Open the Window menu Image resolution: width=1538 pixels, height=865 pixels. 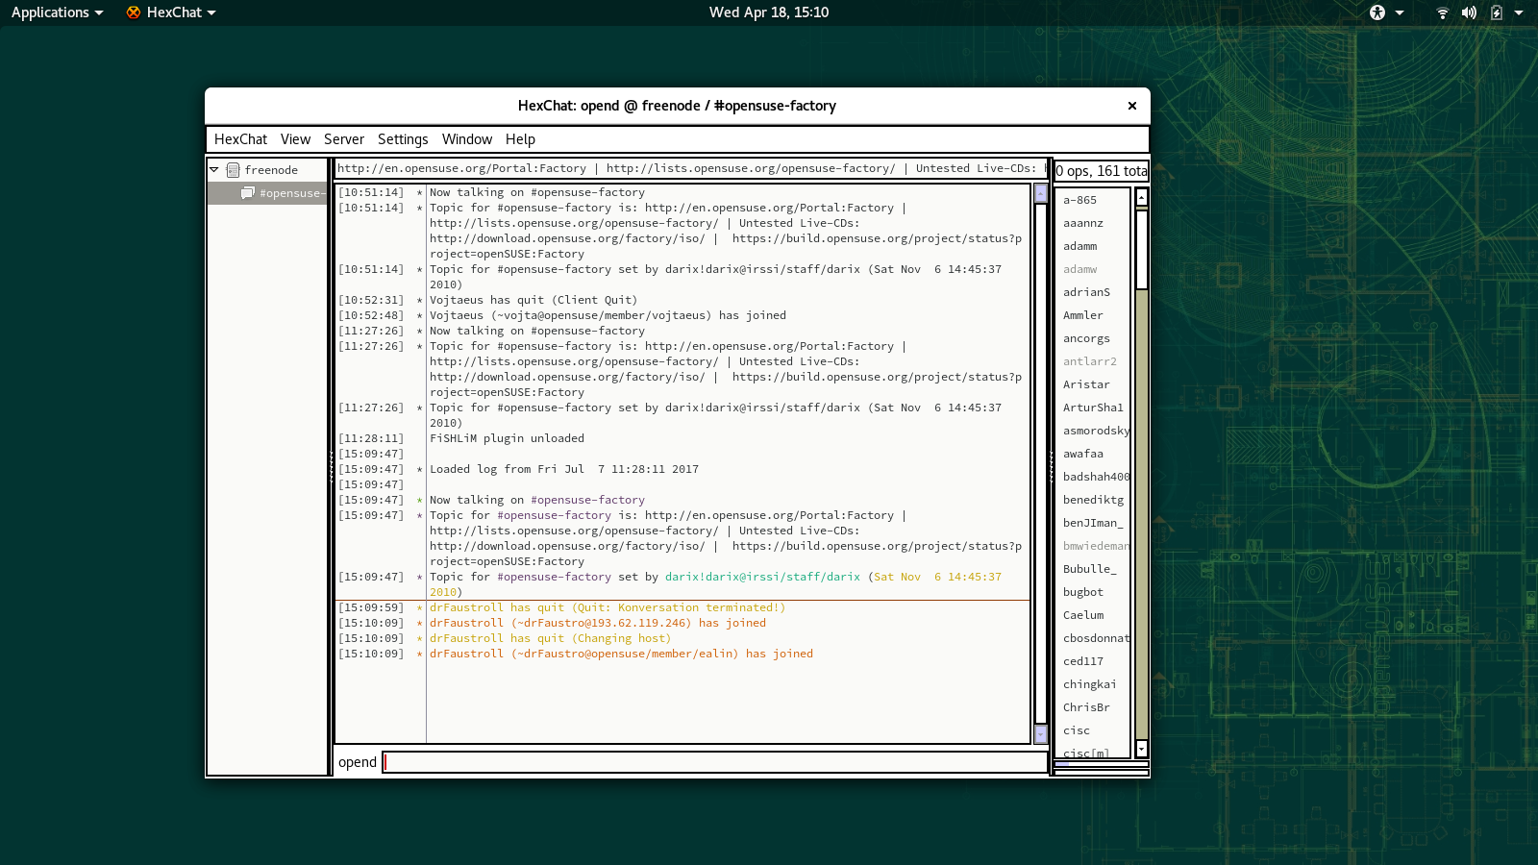coord(466,139)
